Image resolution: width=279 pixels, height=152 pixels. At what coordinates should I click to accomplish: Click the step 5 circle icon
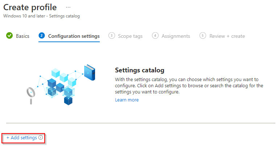203,36
